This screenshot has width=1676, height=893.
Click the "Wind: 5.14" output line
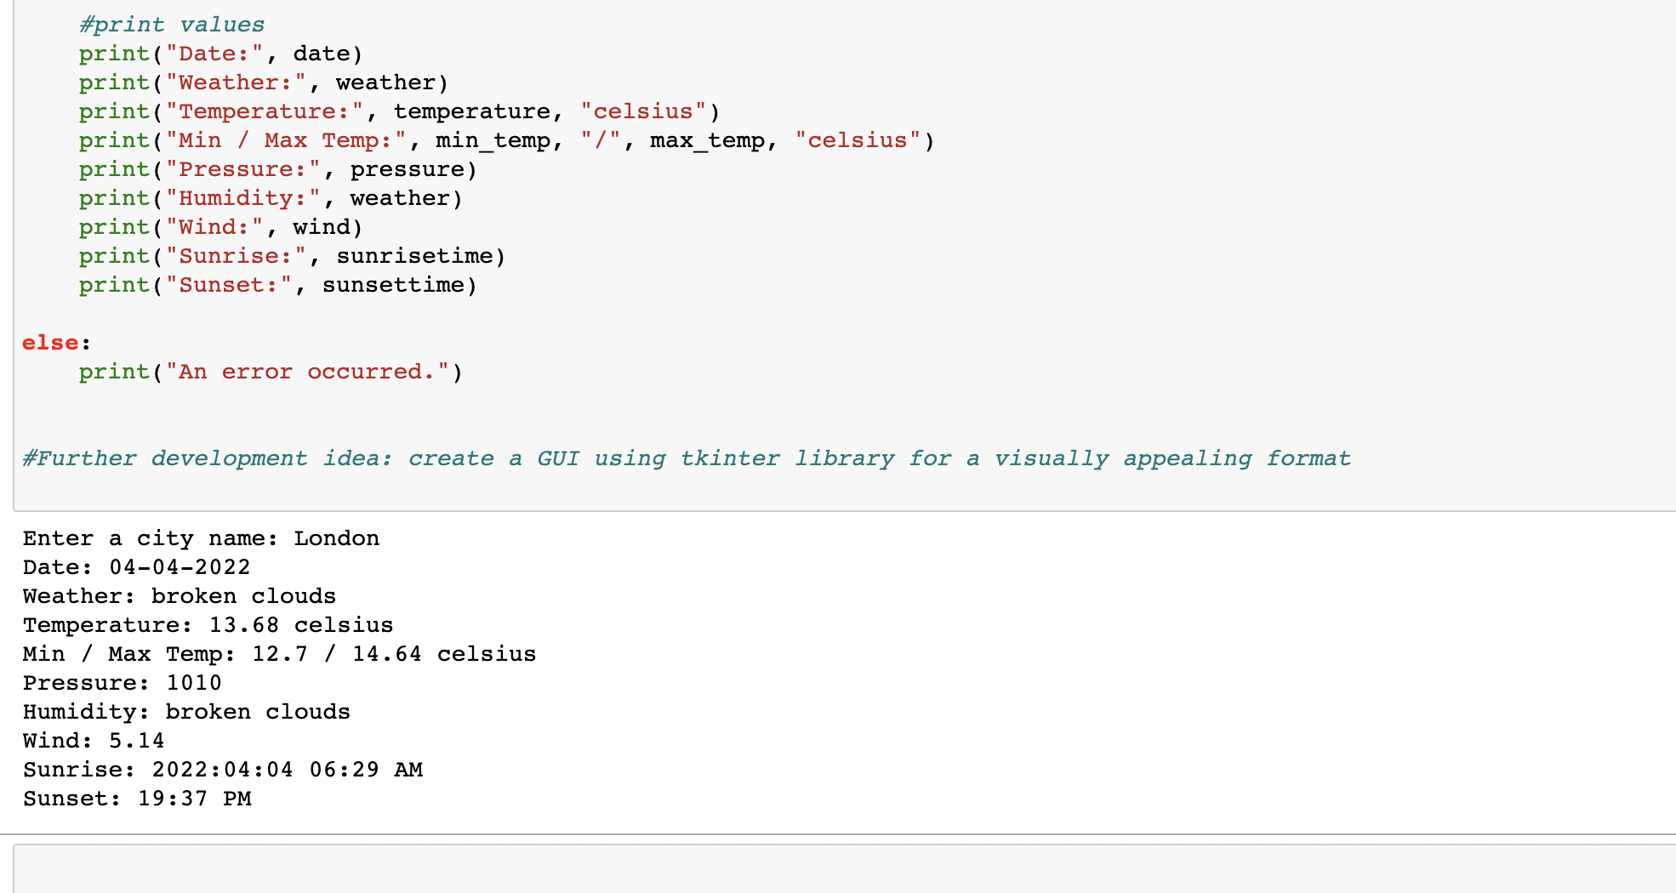point(94,741)
